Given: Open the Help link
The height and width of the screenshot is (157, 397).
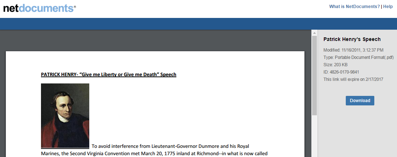Looking at the screenshot, I should [x=388, y=7].
